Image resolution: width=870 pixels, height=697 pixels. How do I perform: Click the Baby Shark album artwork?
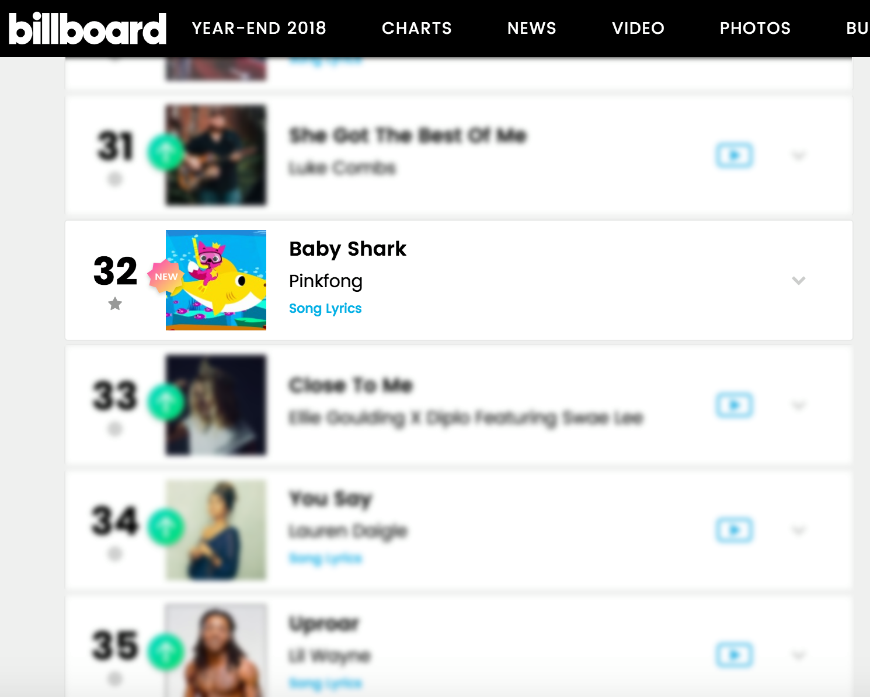[216, 280]
